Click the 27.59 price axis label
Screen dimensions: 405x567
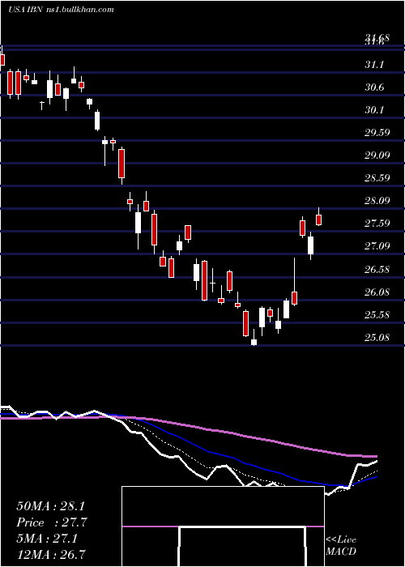click(377, 224)
